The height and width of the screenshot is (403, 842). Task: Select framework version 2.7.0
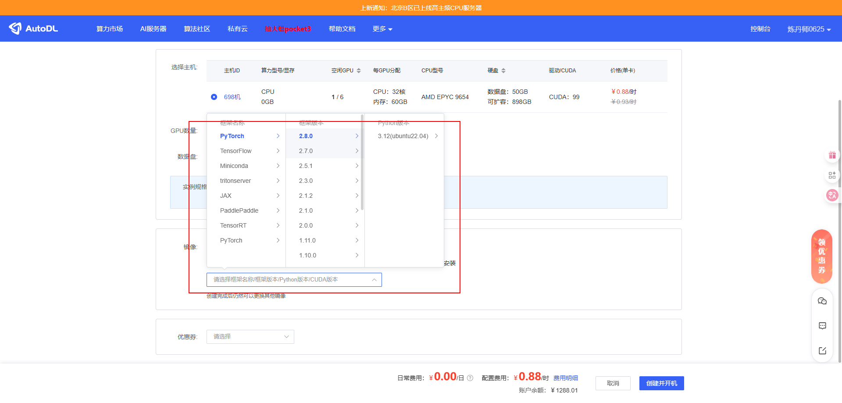pyautogui.click(x=325, y=151)
